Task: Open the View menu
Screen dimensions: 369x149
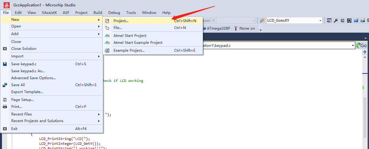Action: click(32, 12)
